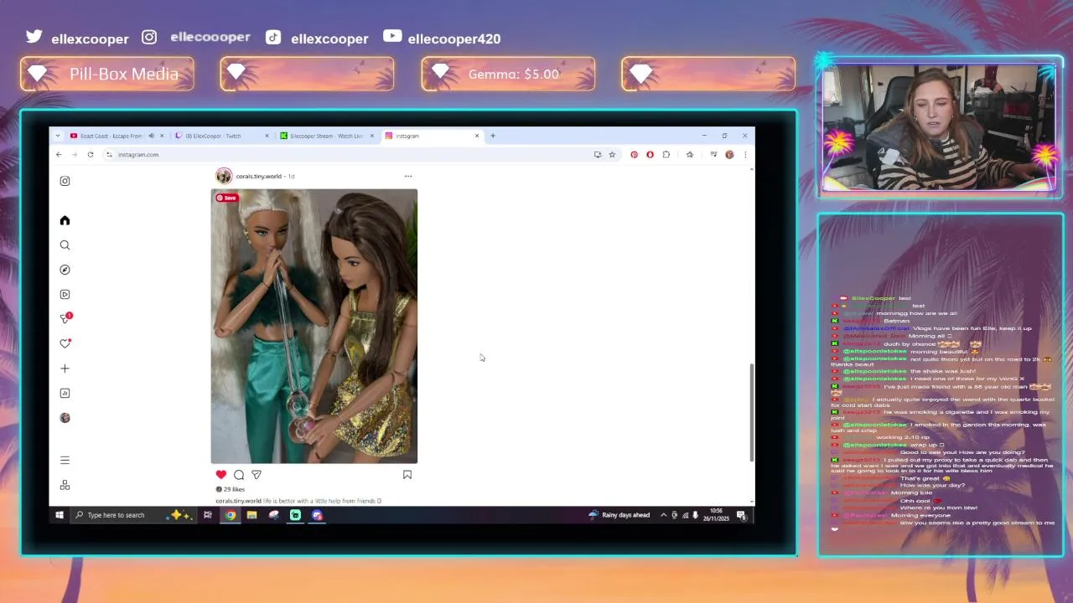Screen dimensions: 1073x603
Task: Open corals.tiny.world avatar on the post
Action: click(x=224, y=176)
